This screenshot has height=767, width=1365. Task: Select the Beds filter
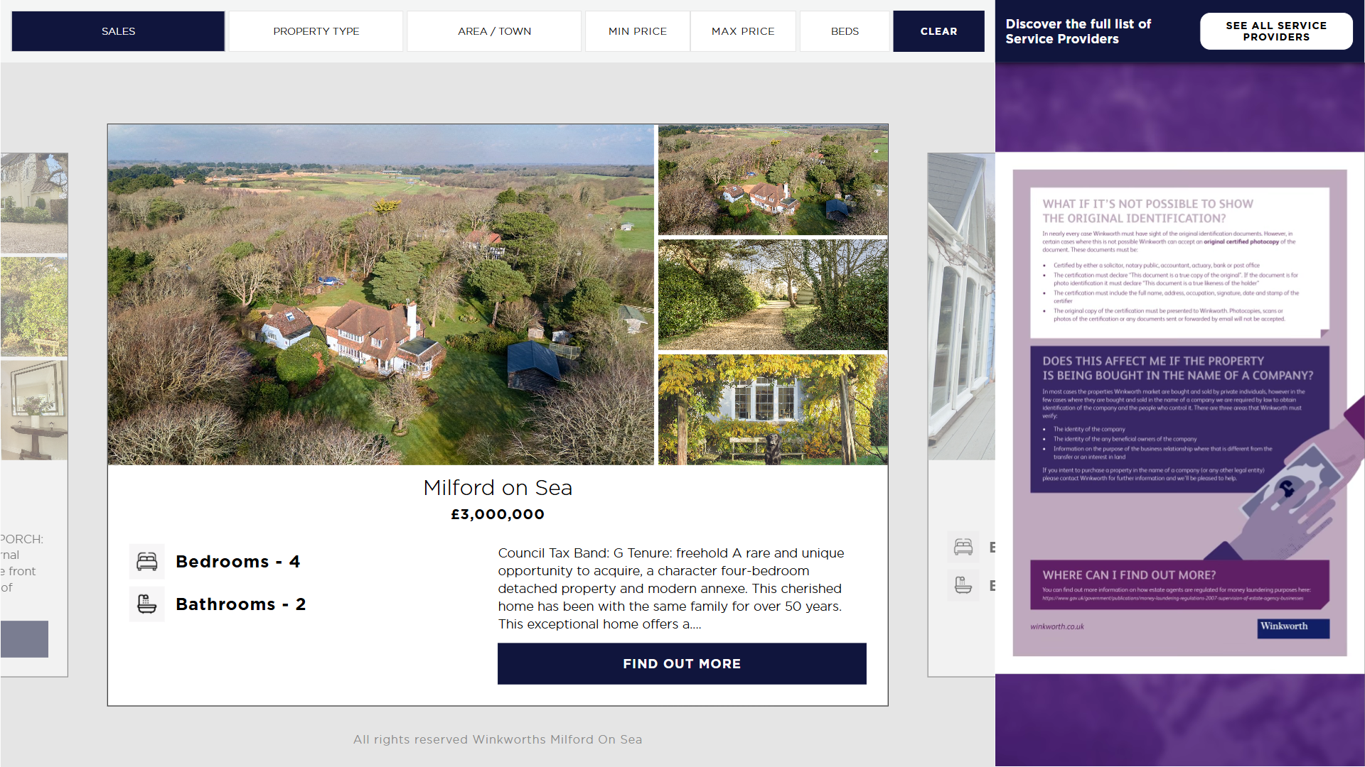tap(845, 31)
